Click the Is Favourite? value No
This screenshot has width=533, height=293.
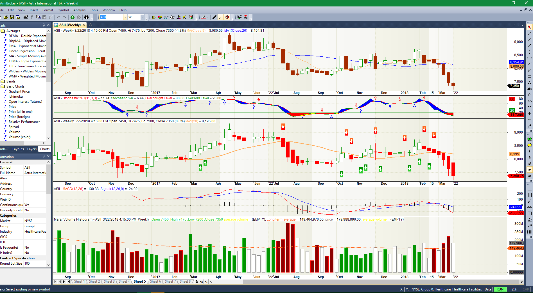tap(35, 248)
